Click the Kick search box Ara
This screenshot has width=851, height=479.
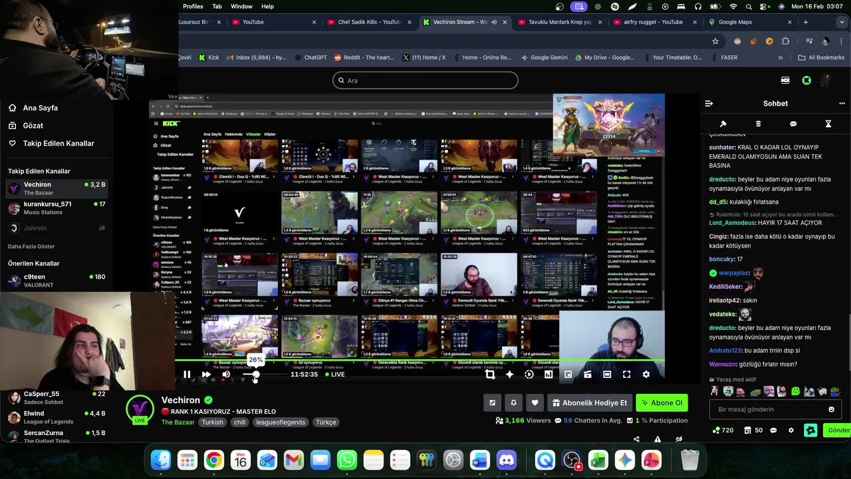[425, 80]
